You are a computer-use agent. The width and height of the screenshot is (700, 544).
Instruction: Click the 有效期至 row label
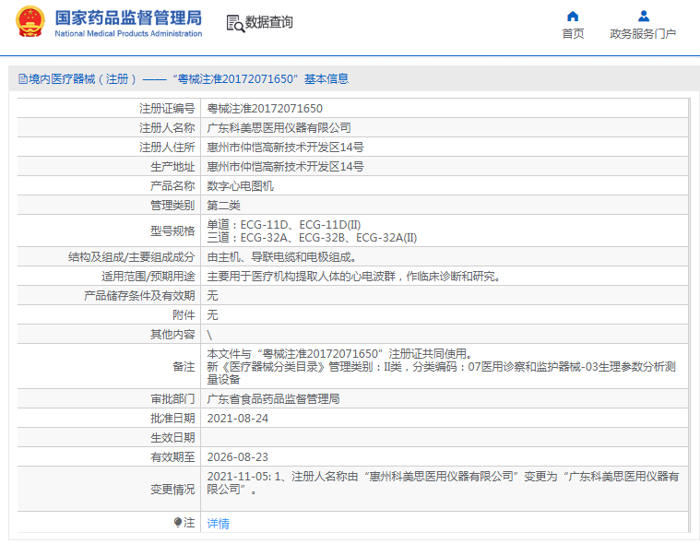(x=172, y=457)
